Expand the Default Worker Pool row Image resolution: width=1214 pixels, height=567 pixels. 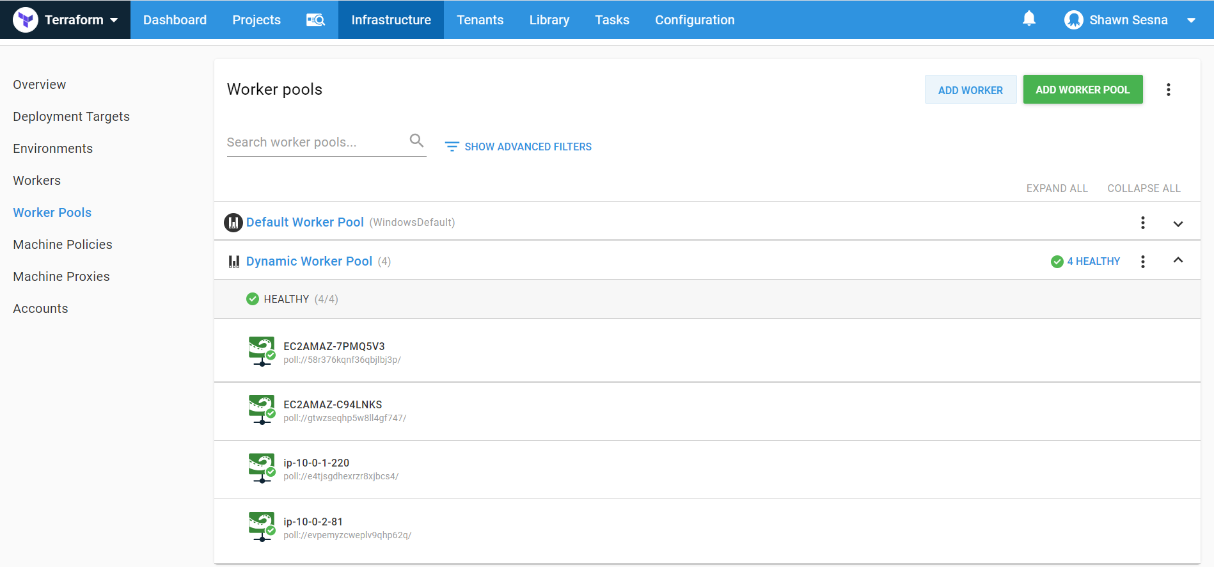pyautogui.click(x=1178, y=223)
